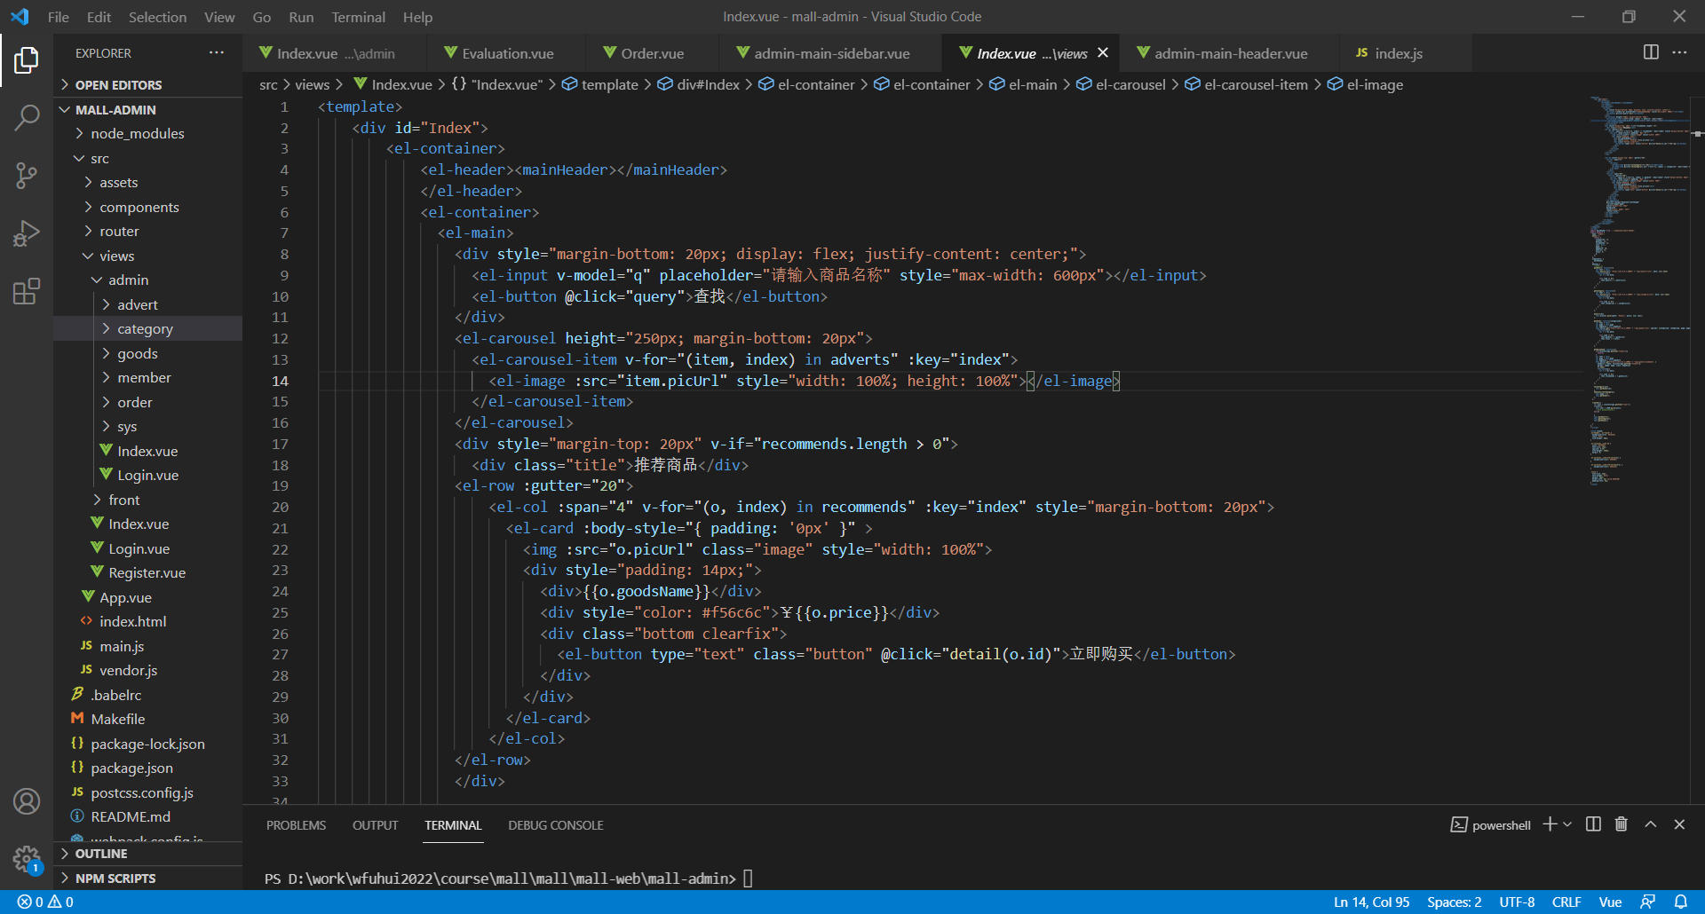Expand the router folder
This screenshot has height=914, width=1705.
pos(147,231)
